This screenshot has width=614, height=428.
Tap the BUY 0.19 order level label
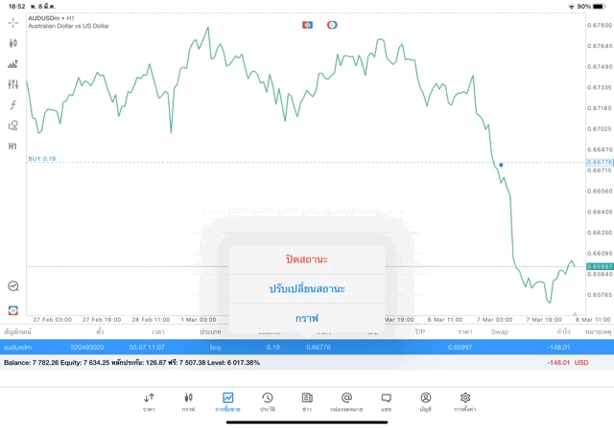coord(42,159)
